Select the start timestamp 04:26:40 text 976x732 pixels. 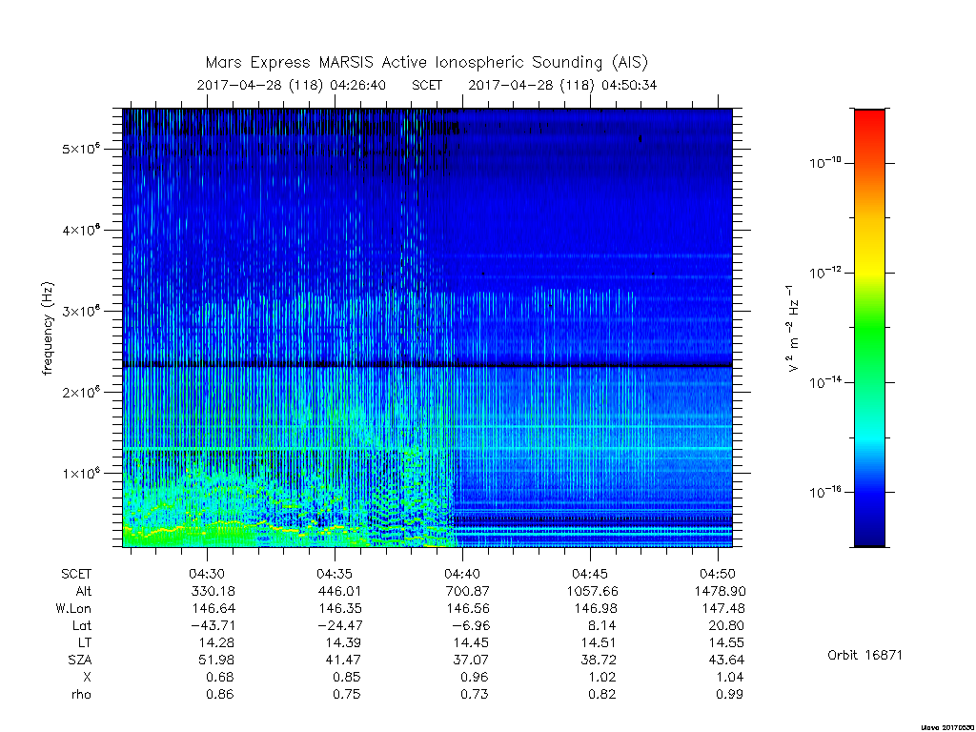(358, 85)
